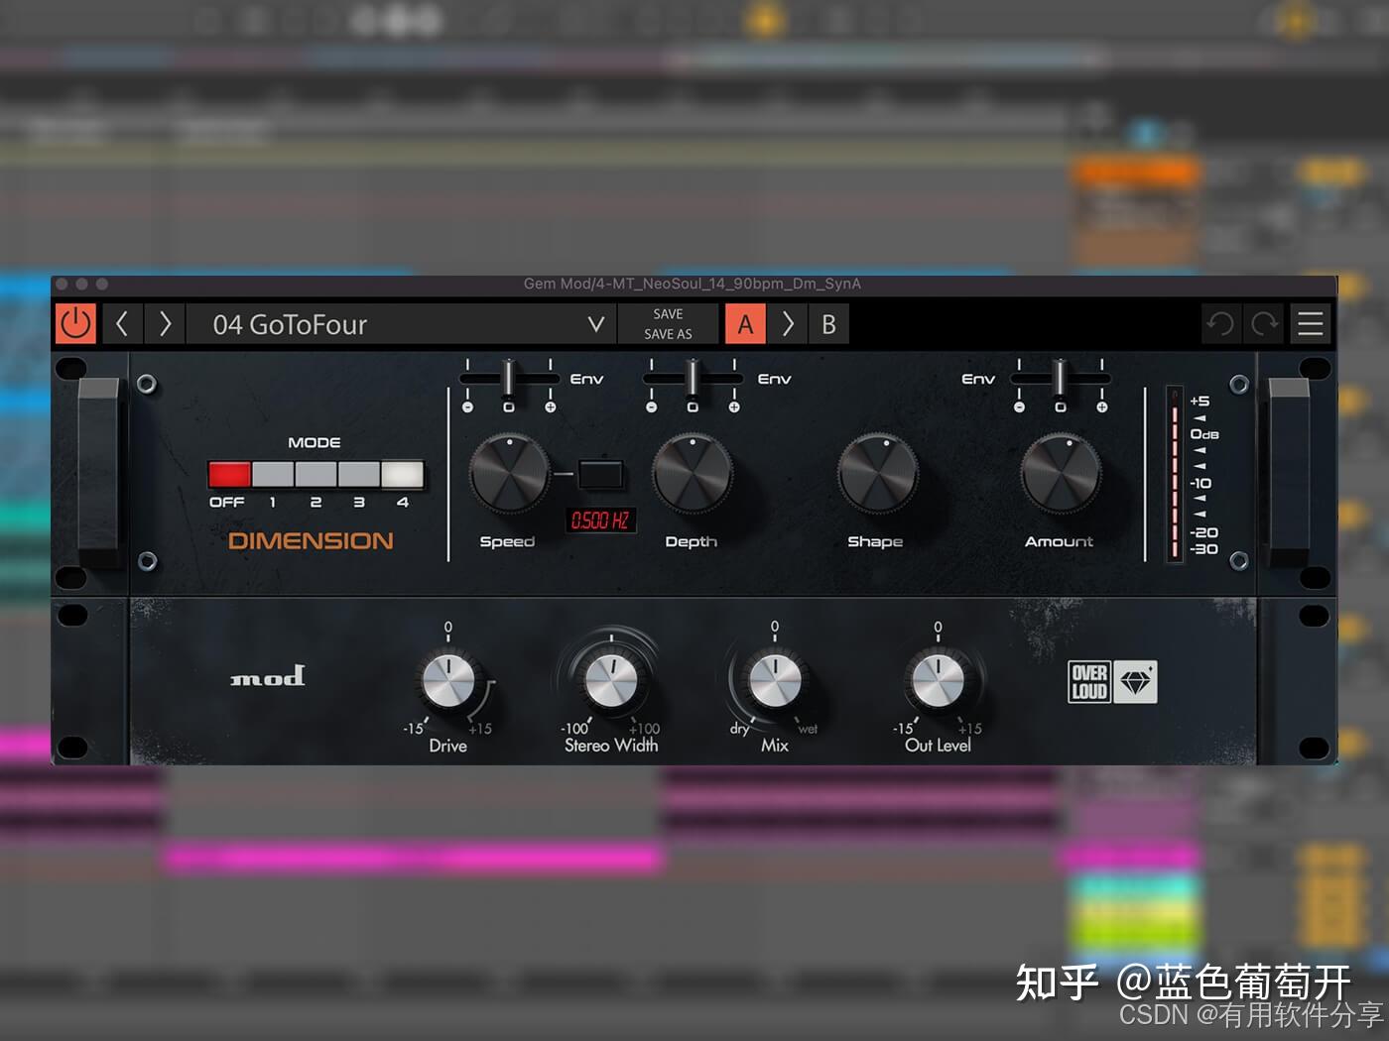Click the redo arrow icon
1389x1041 pixels.
point(1263,324)
